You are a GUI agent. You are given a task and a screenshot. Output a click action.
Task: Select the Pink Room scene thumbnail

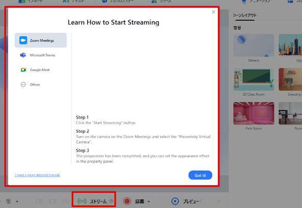[x=254, y=113]
